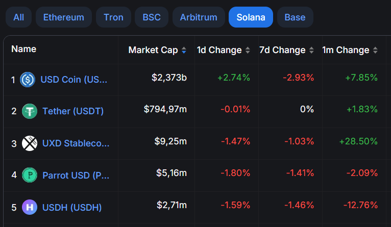The width and height of the screenshot is (391, 227).
Task: Open the UXD Stablecoin link
Action: point(76,143)
